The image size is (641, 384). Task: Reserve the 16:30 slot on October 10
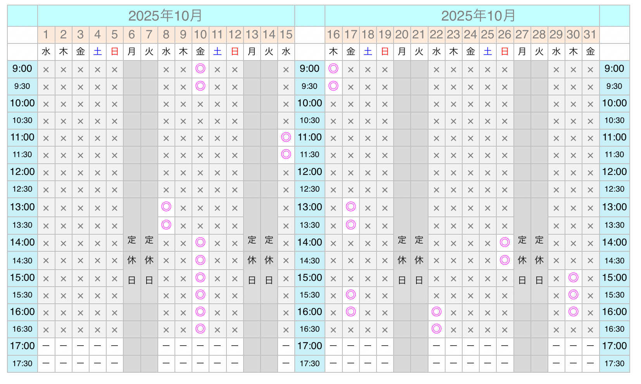click(200, 329)
